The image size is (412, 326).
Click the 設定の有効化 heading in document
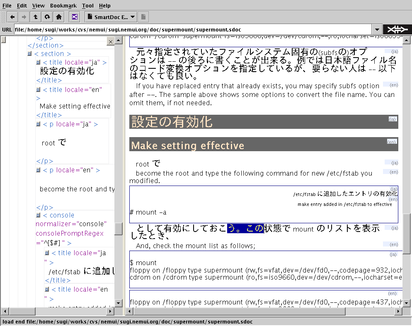click(172, 122)
